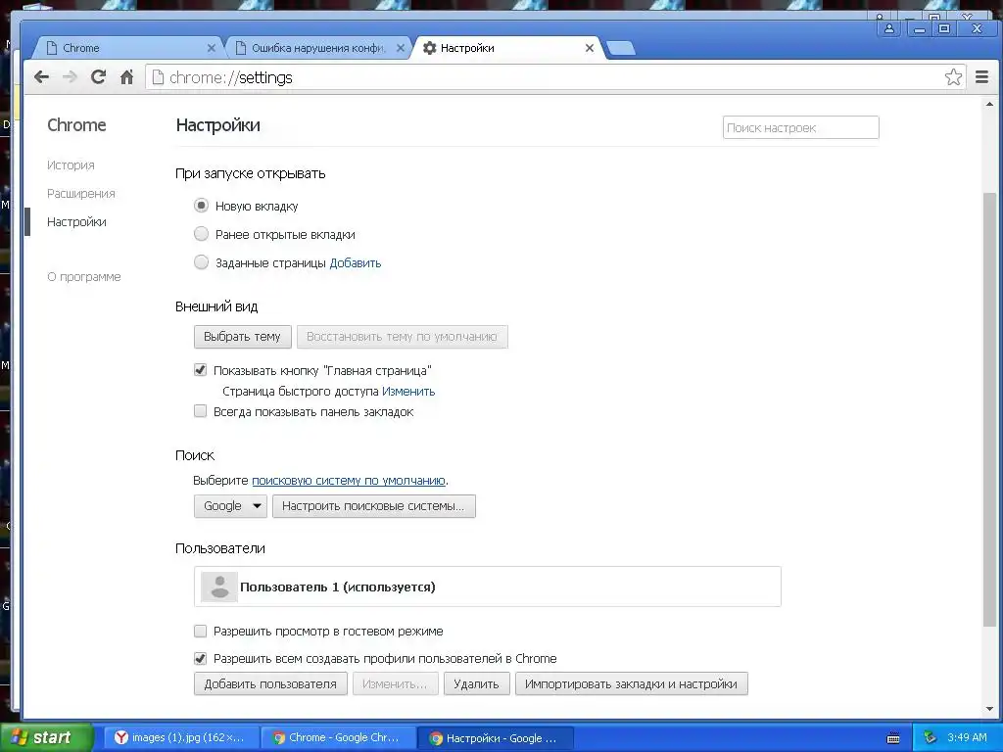This screenshot has height=752, width=1003.
Task: Click Импортировать закладки и настройки button
Action: point(632,683)
